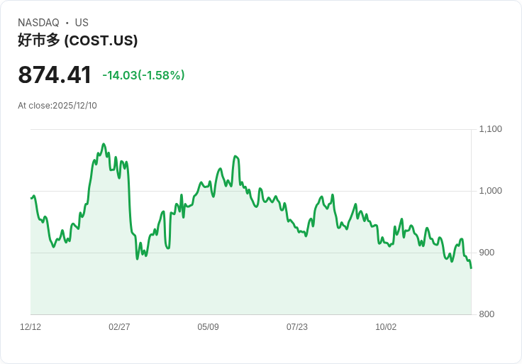This screenshot has width=522, height=364.
Task: Click the last data point at chart's right end
Action: click(x=471, y=268)
